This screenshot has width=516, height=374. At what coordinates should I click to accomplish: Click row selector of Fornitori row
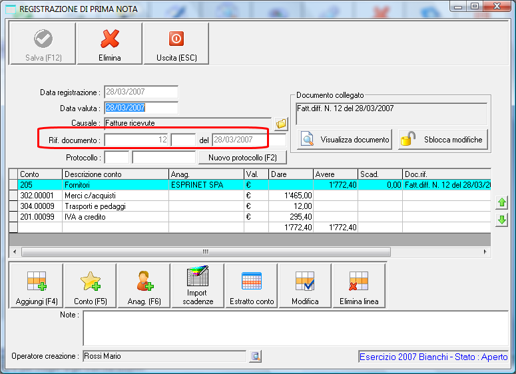[13, 185]
